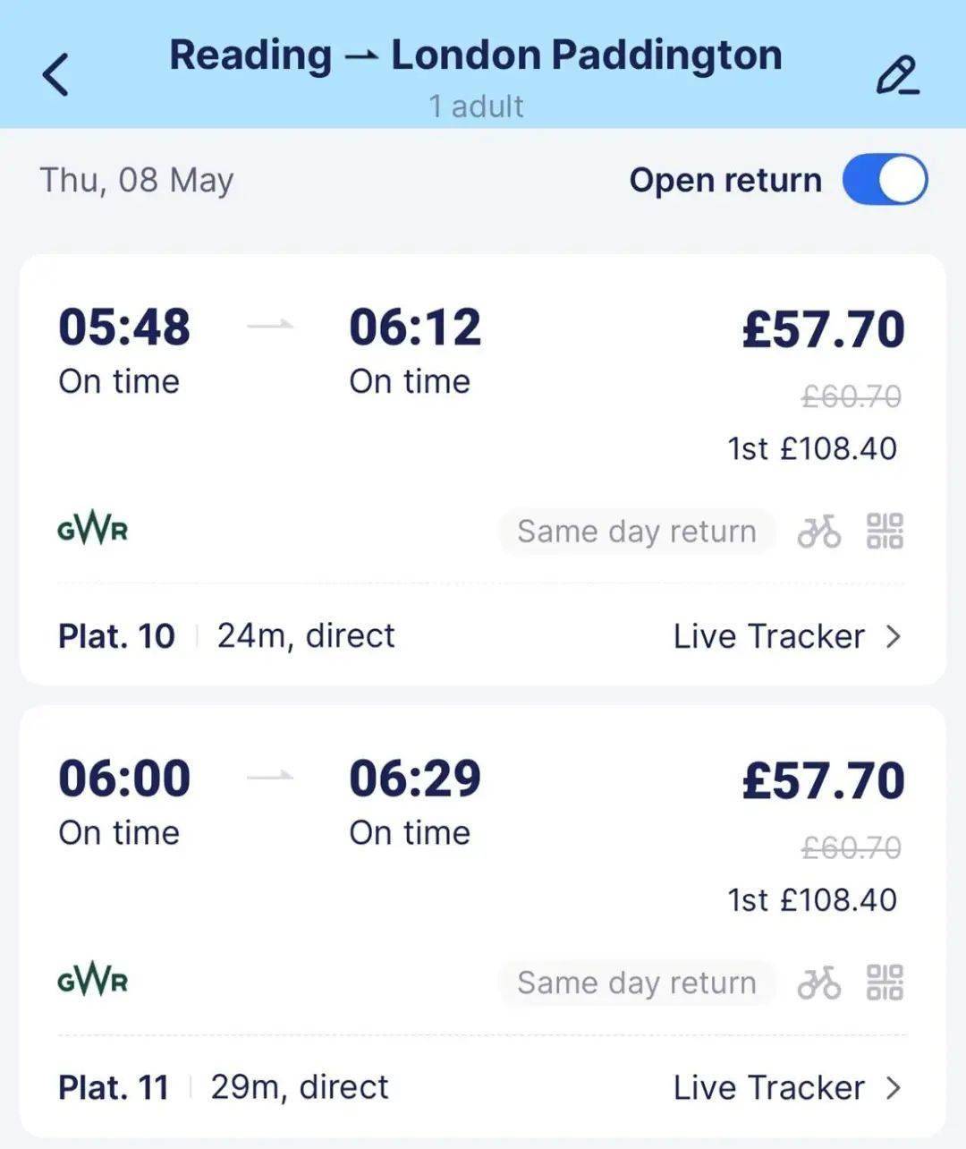Screen dimensions: 966x1149
Task: Tap QR code icon on the 06:00 train
Action: point(885,983)
